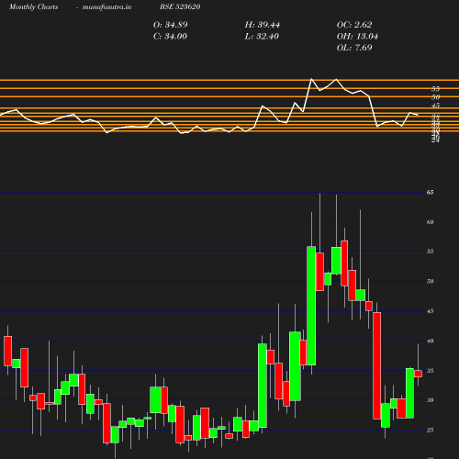Screen dimensions: 459x459
Task: Click the line chart 55 axis label
Action: click(435, 89)
